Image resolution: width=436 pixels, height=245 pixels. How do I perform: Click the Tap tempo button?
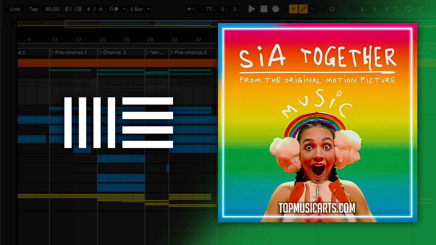coord(33,9)
